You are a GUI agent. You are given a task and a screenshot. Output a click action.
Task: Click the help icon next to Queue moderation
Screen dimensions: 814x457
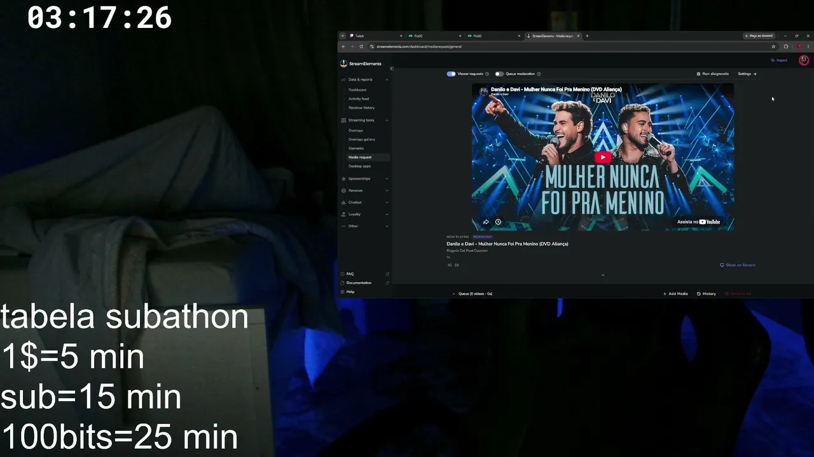539,74
